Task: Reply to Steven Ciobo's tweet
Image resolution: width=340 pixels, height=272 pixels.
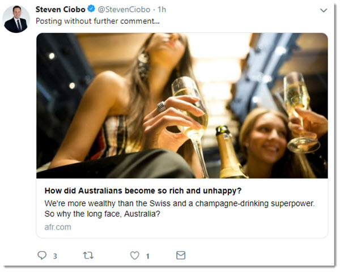Action: [x=42, y=256]
